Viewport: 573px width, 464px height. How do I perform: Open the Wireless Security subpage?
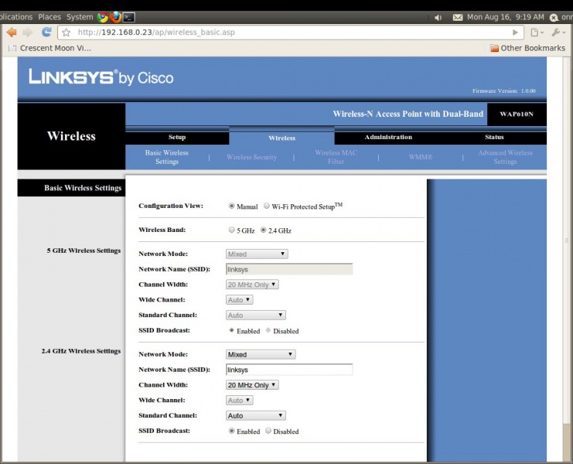coord(251,157)
